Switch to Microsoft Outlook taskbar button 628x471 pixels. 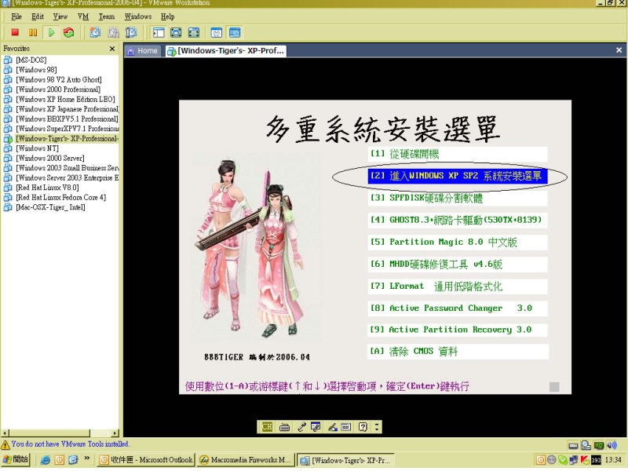pos(146,460)
